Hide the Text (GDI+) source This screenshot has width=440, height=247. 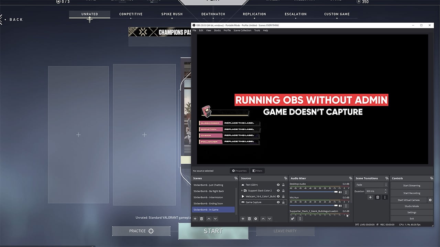[278, 185]
